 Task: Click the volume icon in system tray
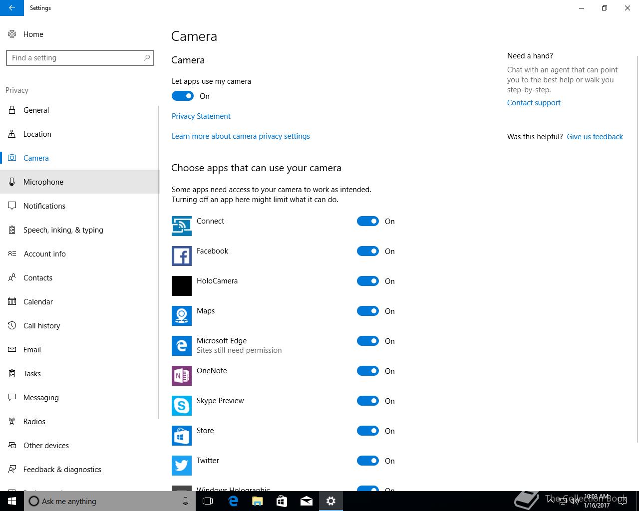pos(575,501)
